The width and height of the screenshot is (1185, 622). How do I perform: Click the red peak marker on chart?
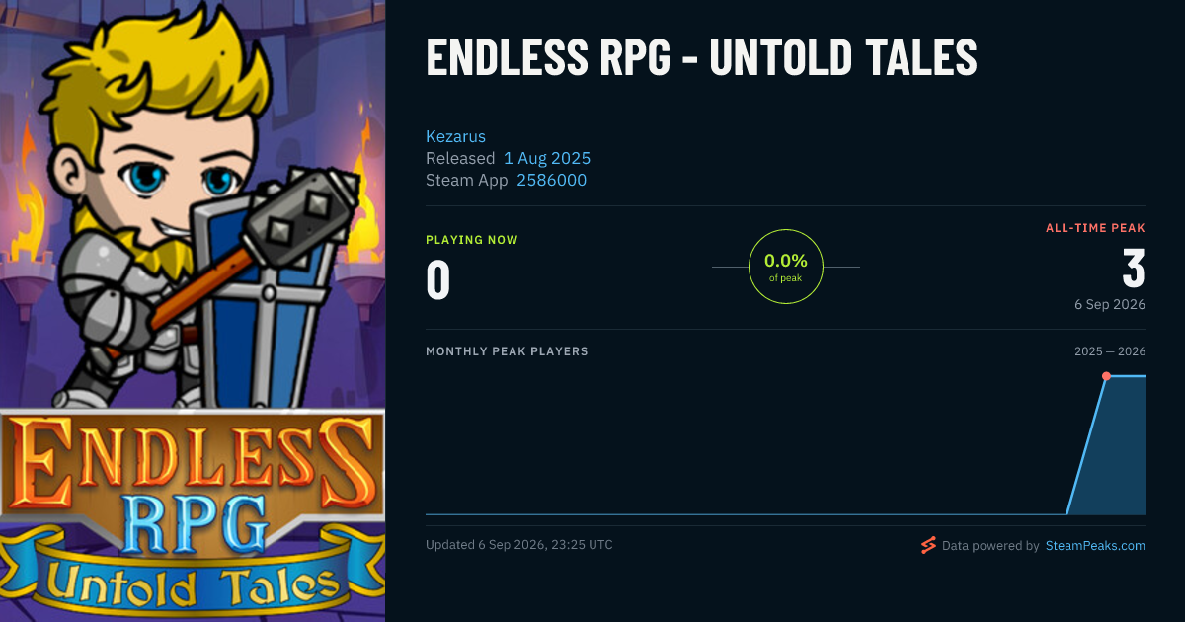click(x=1106, y=376)
